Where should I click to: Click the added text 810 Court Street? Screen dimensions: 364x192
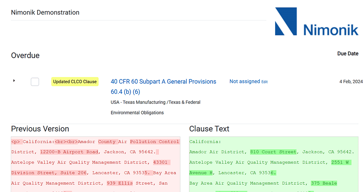pos(273,152)
